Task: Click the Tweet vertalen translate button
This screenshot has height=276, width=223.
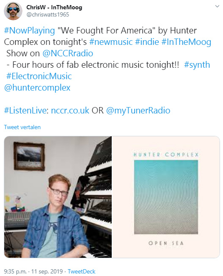Action: click(22, 127)
